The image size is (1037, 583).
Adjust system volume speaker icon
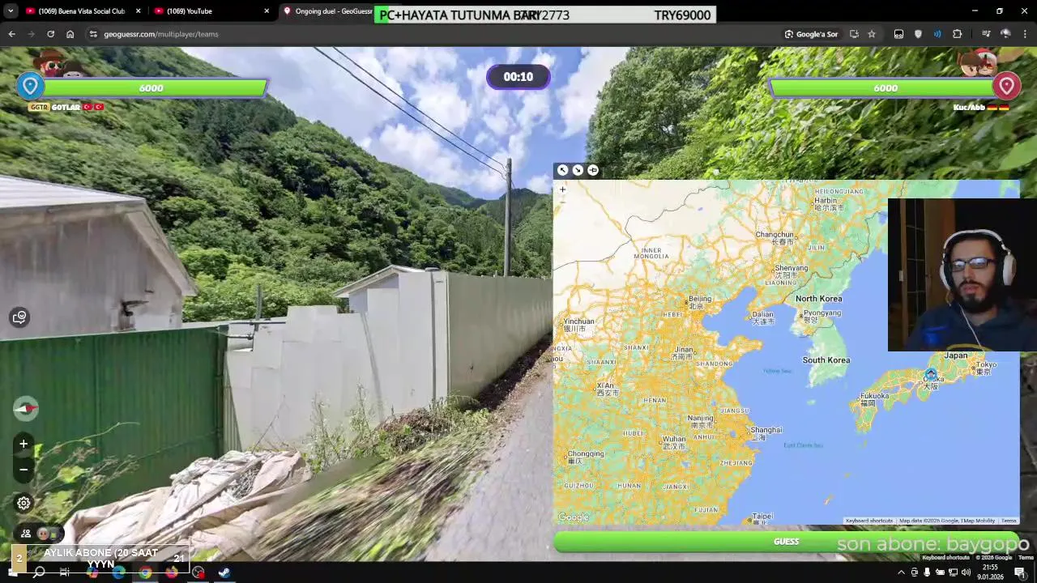pyautogui.click(x=966, y=572)
